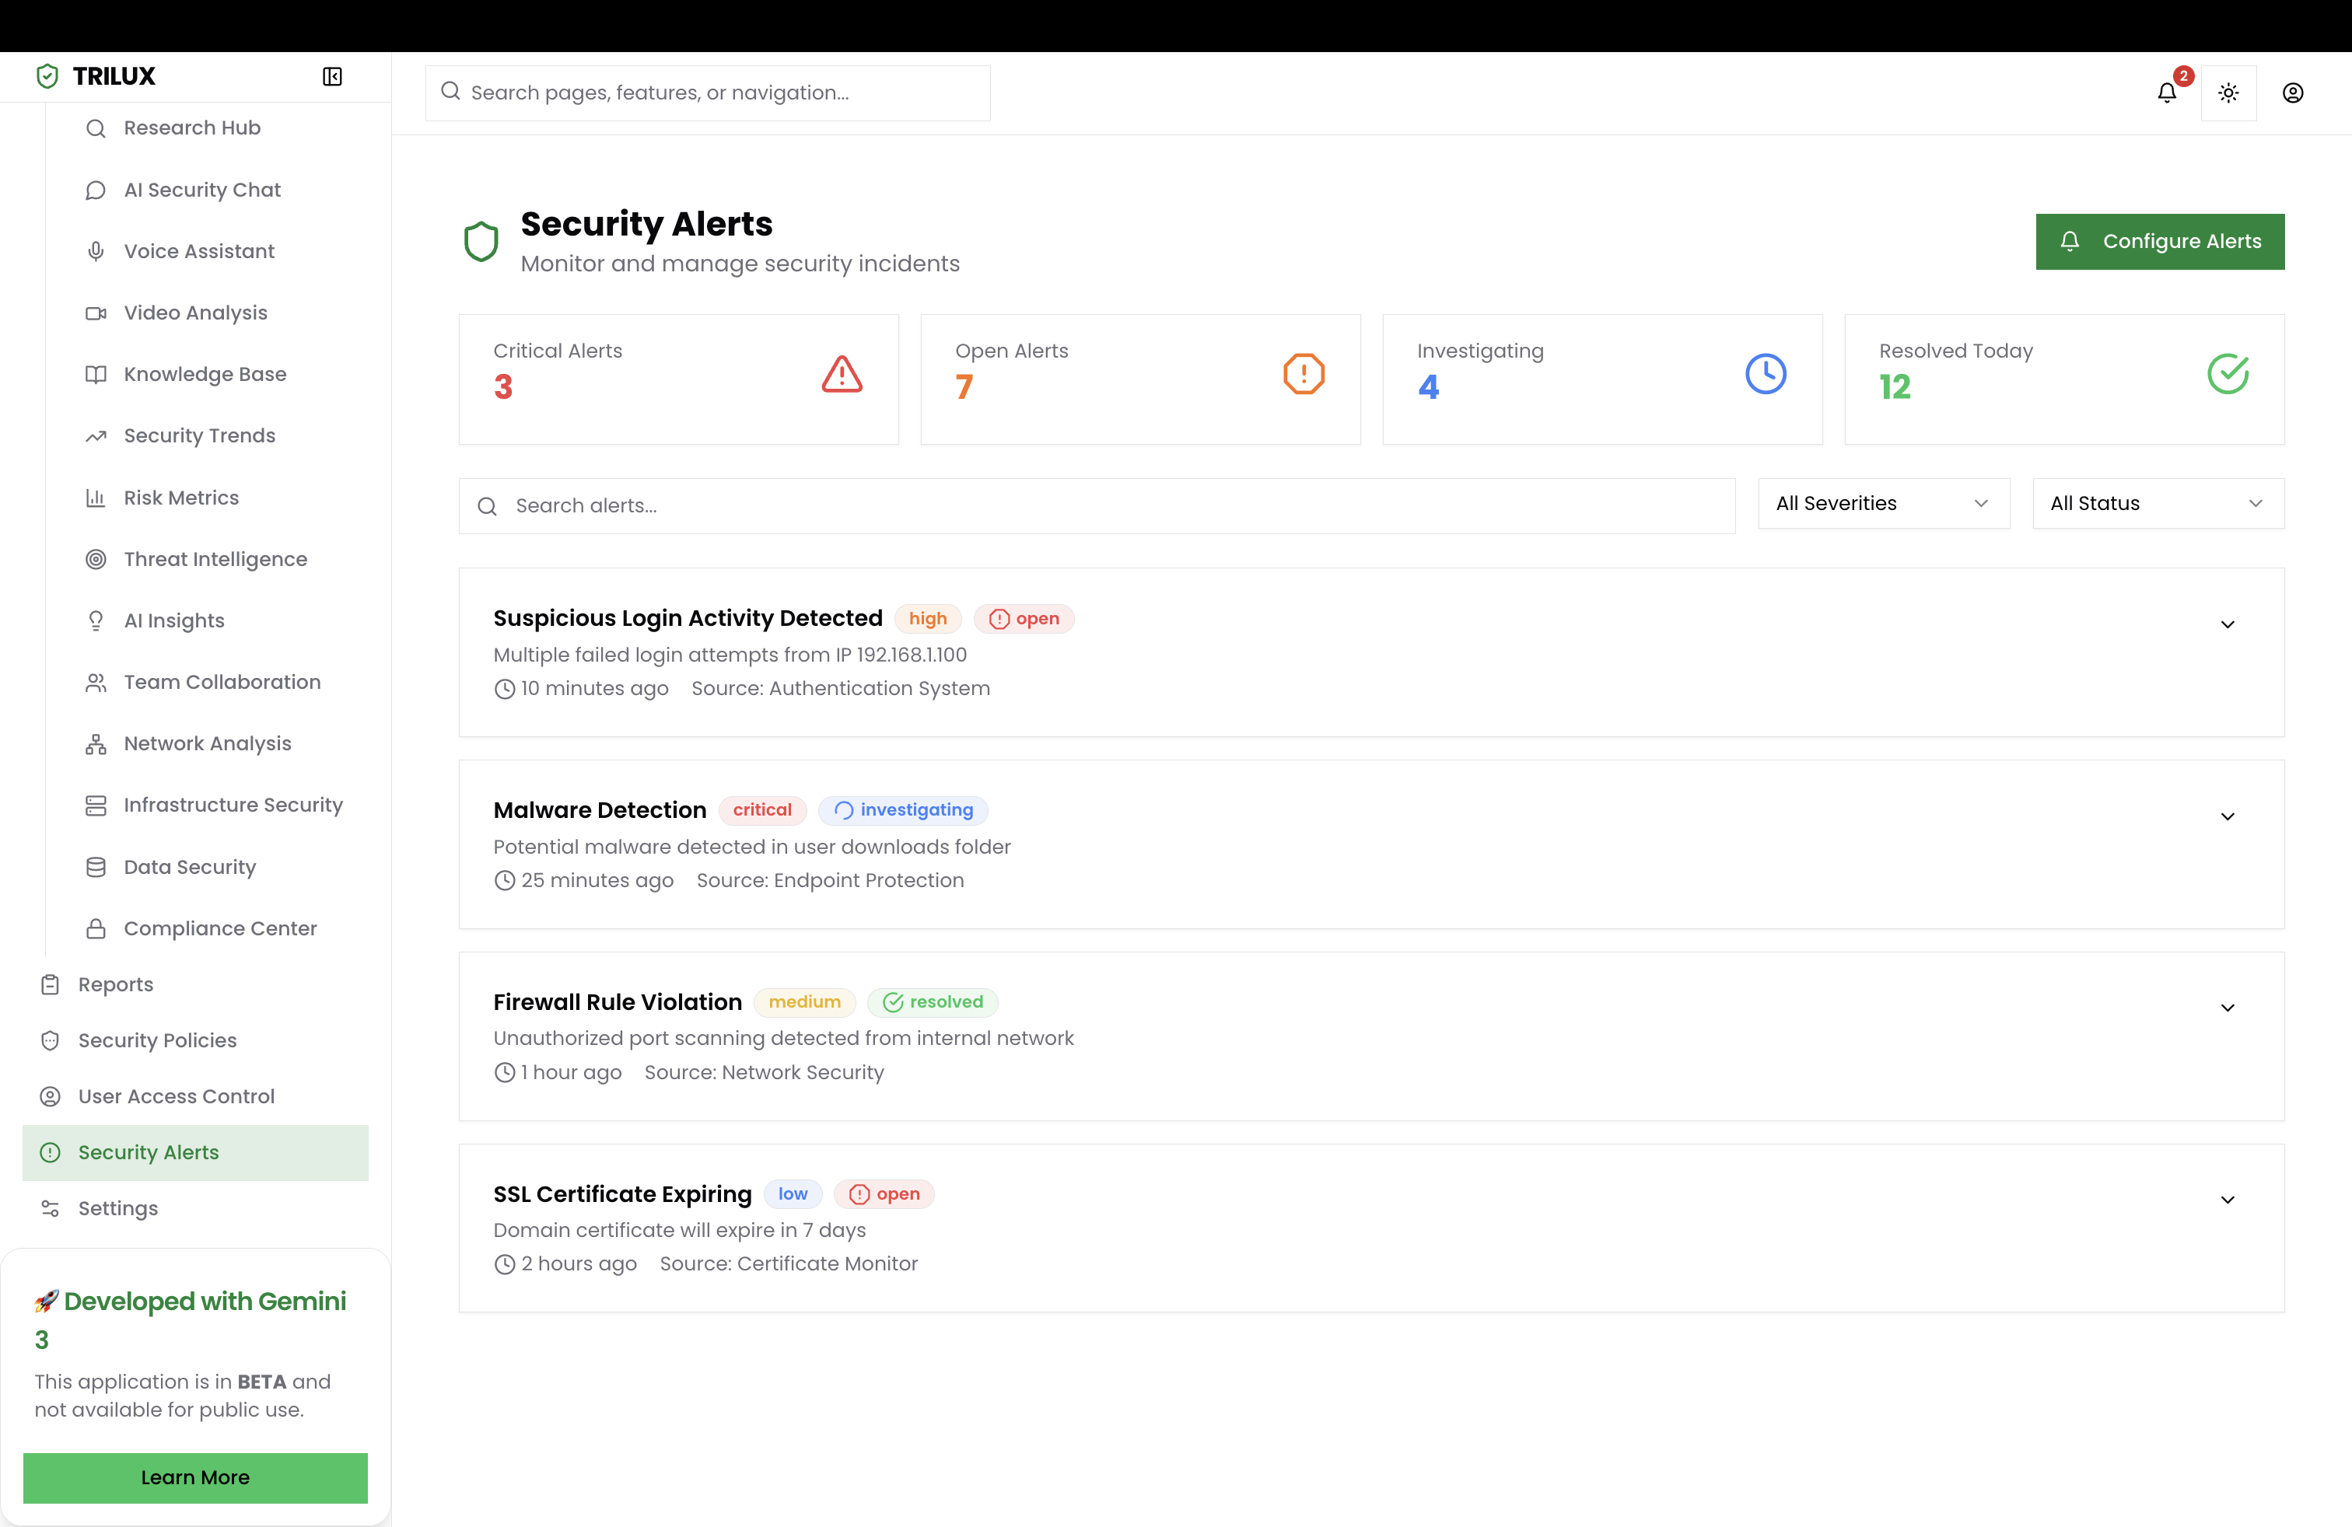This screenshot has height=1527, width=2352.
Task: Click the Resolved Today checkmark icon
Action: click(2228, 374)
